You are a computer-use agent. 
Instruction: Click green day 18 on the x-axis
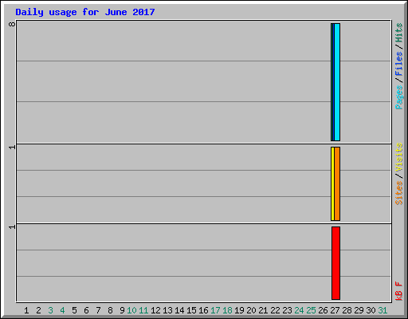click(227, 310)
